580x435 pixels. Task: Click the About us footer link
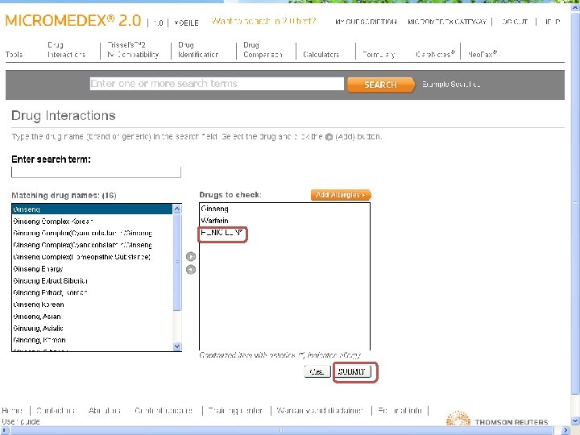click(105, 411)
